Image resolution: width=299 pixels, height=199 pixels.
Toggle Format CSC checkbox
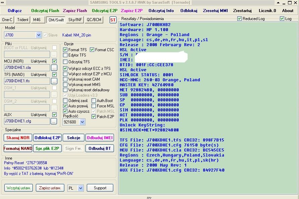click(x=92, y=49)
